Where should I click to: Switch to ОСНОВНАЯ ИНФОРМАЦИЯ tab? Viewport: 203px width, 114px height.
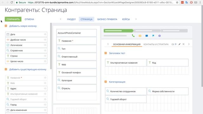point(127,44)
